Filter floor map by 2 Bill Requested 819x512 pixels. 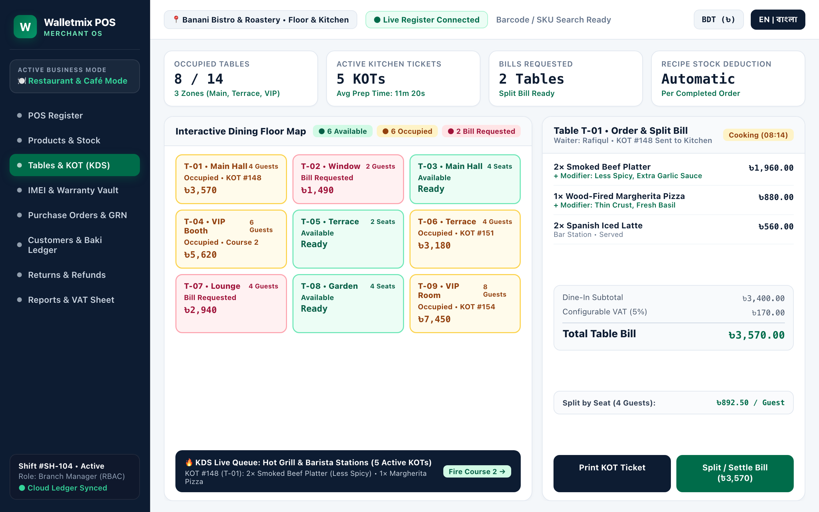(481, 131)
